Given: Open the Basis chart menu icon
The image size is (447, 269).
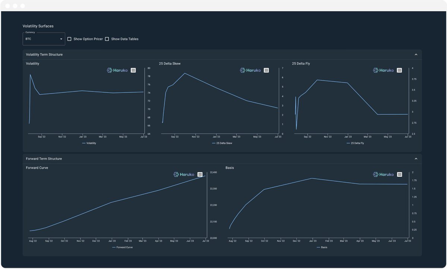Looking at the screenshot, I should [x=400, y=174].
